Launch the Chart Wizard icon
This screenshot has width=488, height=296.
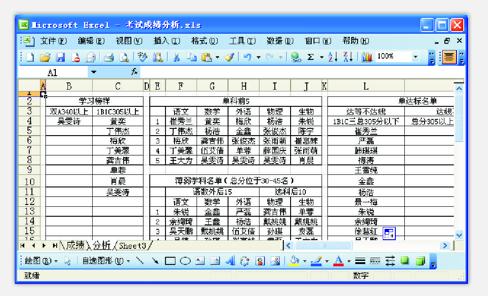pyautogui.click(x=367, y=57)
